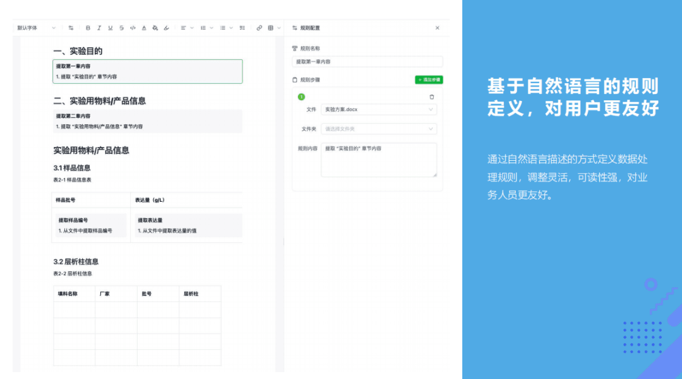This screenshot has width=682, height=379.
Task: Edit the 规则名称 input field
Action: pos(366,60)
